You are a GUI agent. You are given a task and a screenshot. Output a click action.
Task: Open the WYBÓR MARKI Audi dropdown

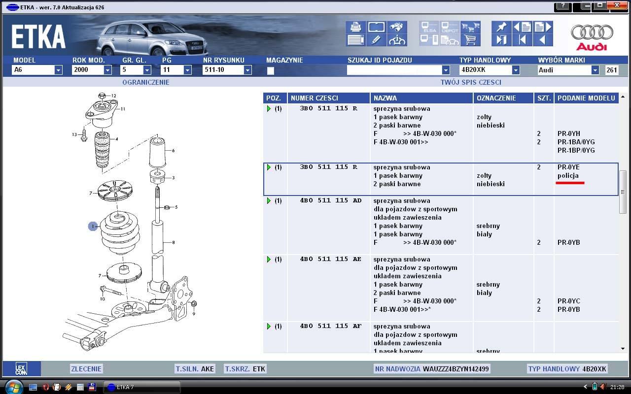[x=595, y=70]
